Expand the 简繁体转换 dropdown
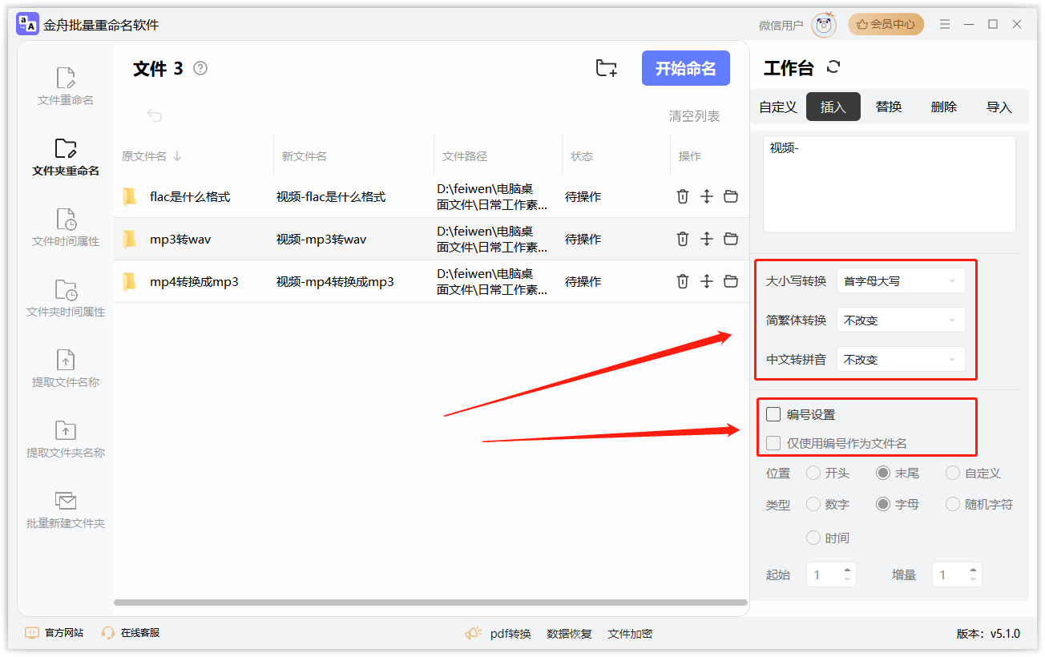Image resolution: width=1045 pixels, height=657 pixels. pyautogui.click(x=901, y=320)
